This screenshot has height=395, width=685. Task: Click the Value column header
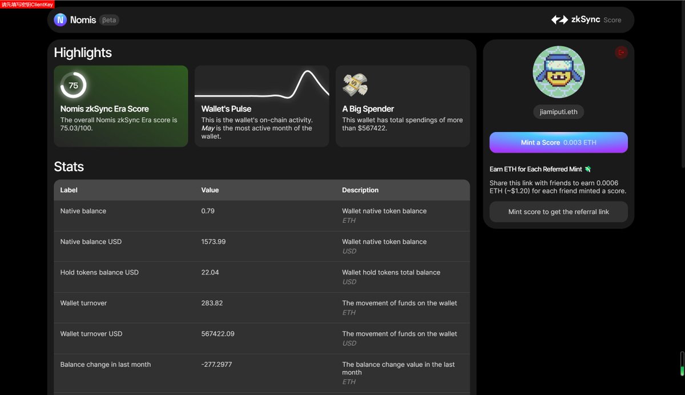pos(210,190)
